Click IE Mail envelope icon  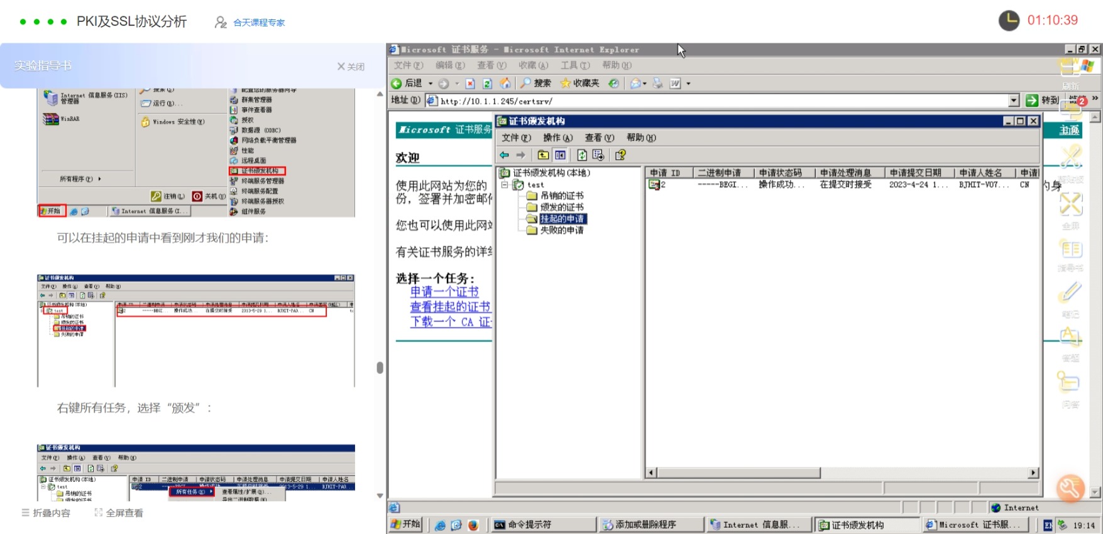click(x=635, y=83)
